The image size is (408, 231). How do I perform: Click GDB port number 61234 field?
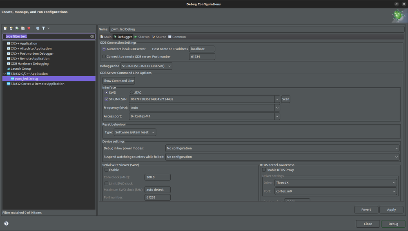[202, 56]
